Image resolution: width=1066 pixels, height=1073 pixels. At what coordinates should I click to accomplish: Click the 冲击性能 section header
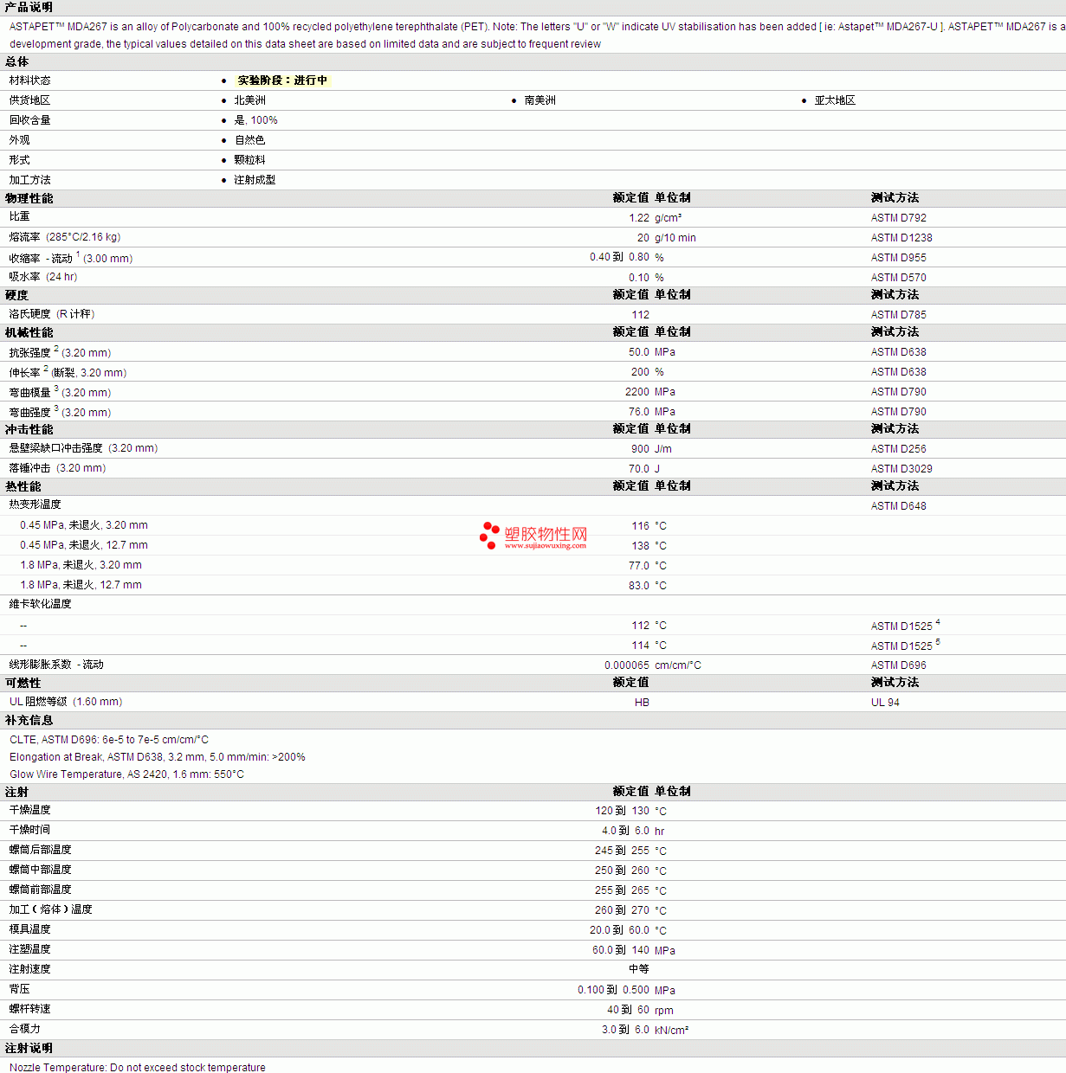(29, 429)
